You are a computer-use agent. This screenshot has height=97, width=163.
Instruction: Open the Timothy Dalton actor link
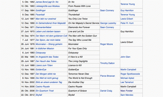[x=107, y=63]
